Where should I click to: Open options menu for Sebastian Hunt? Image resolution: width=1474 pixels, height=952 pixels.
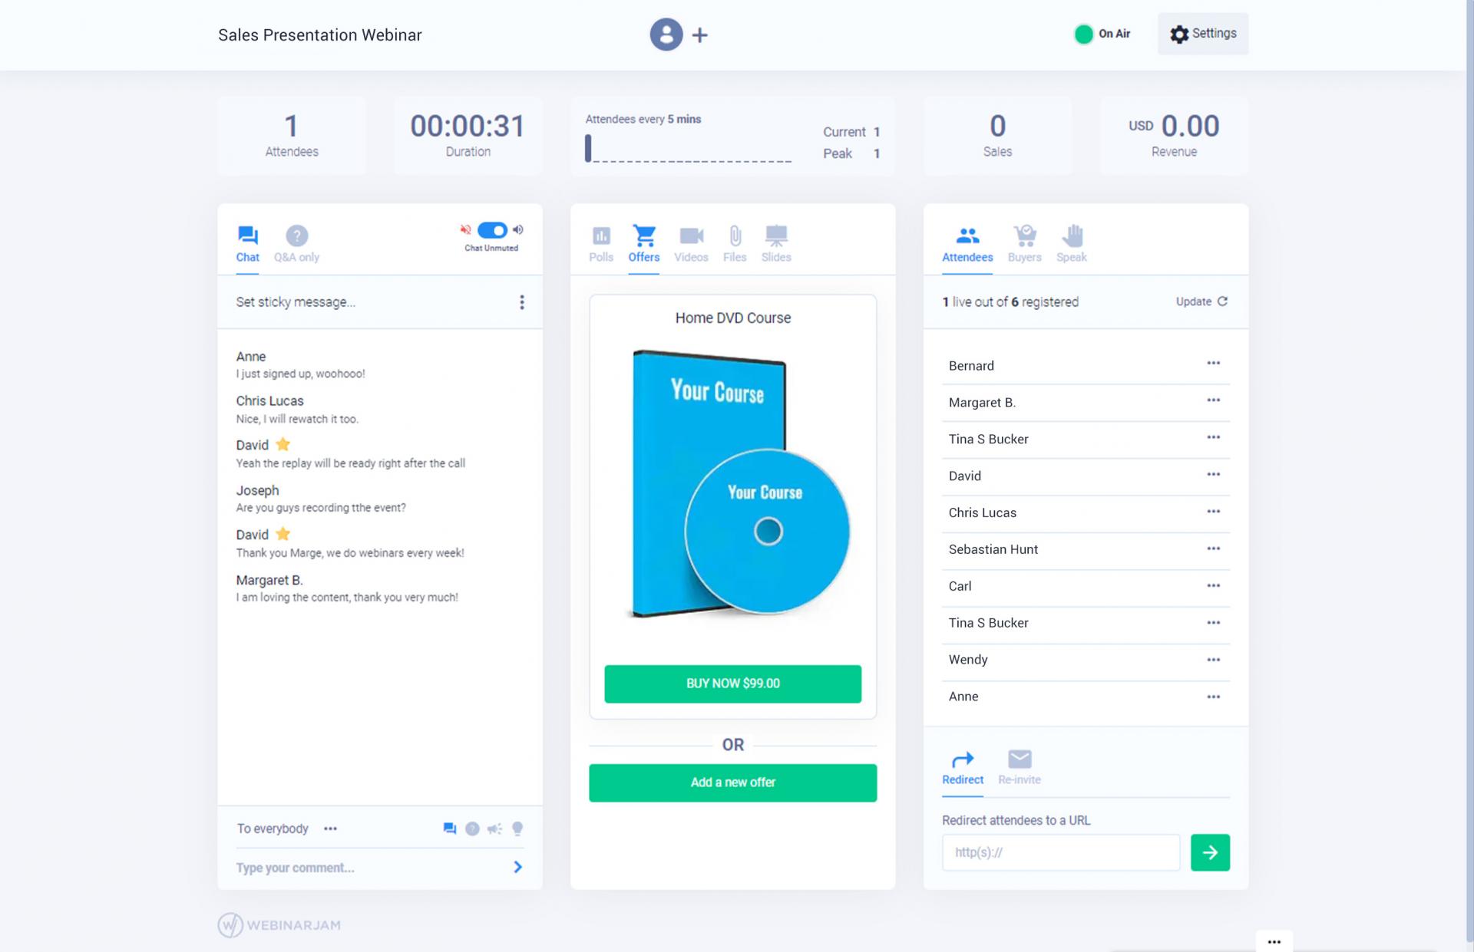coord(1213,548)
